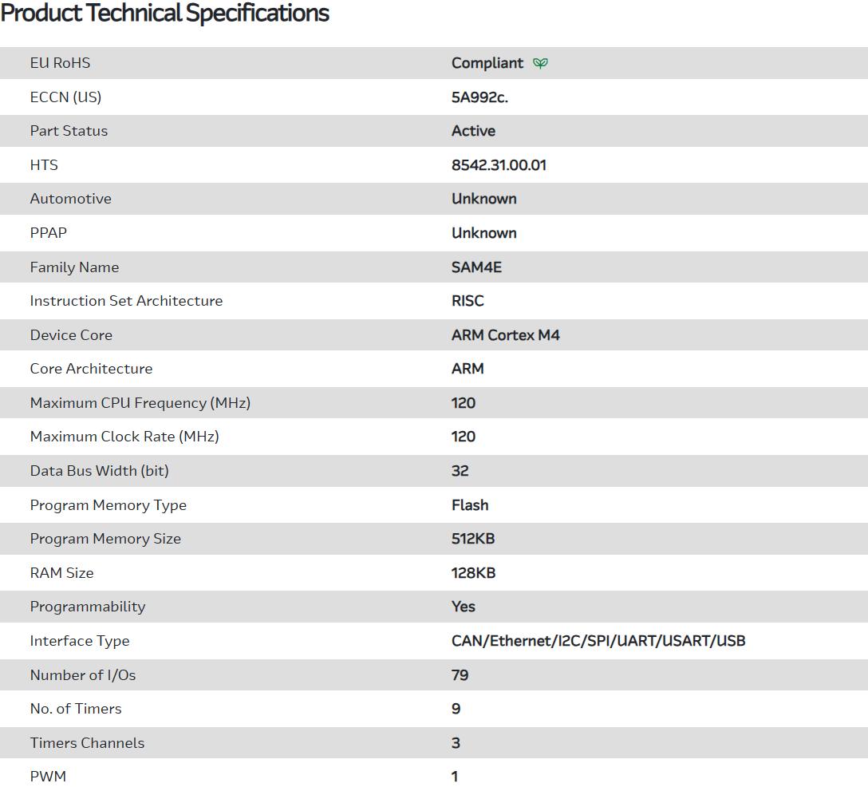This screenshot has width=868, height=787.
Task: Click the Timers Channels row label
Action: tap(88, 743)
